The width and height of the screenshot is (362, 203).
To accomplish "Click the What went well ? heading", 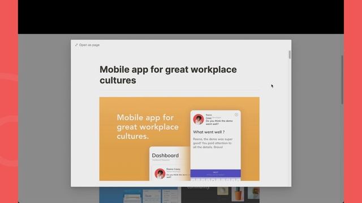I will pyautogui.click(x=209, y=132).
